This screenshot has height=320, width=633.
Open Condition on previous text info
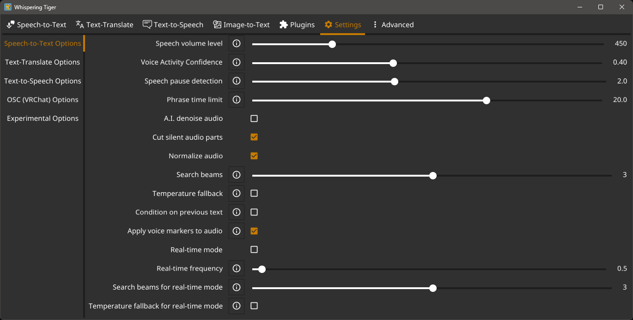237,212
